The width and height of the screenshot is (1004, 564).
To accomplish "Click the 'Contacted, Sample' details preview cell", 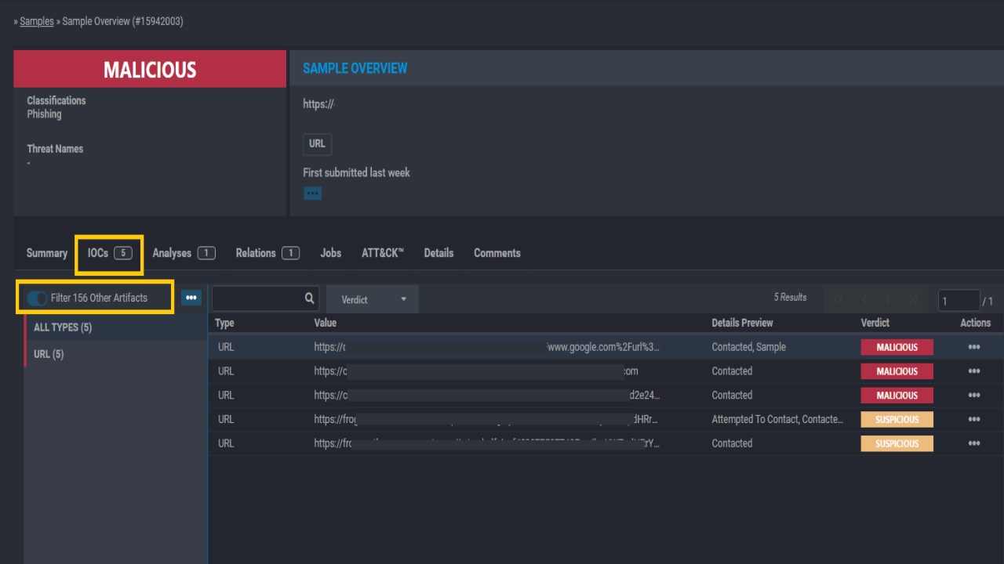I will (748, 347).
